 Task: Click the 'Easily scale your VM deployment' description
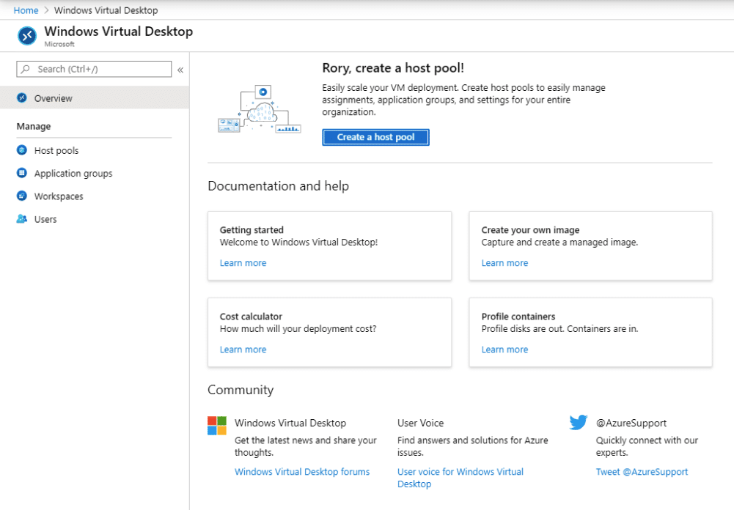pos(463,100)
